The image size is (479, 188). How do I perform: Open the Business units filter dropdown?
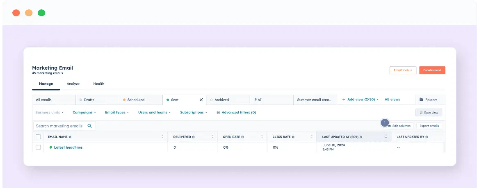(50, 112)
